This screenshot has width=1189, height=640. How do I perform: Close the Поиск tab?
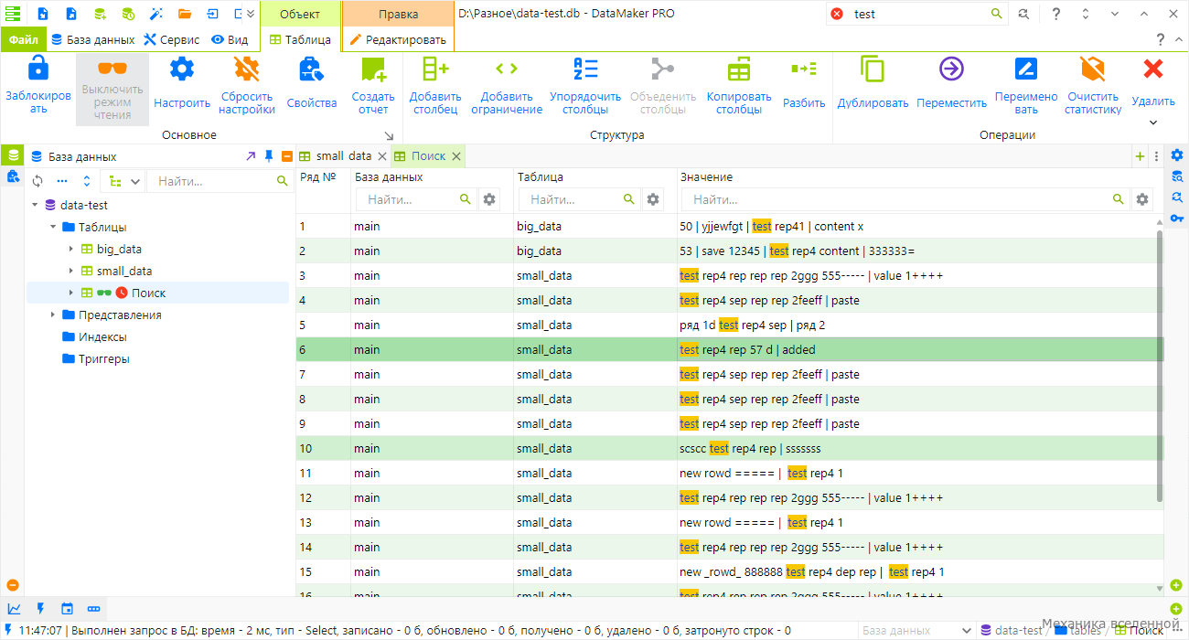(x=455, y=156)
